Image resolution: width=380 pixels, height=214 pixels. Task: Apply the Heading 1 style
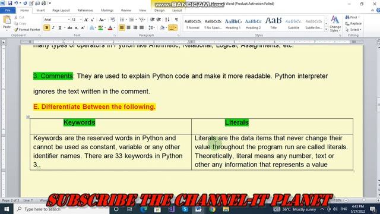(233, 24)
